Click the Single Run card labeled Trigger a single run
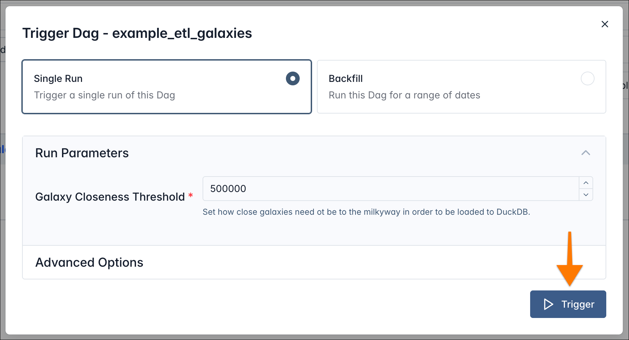This screenshot has height=340, width=629. [x=167, y=87]
